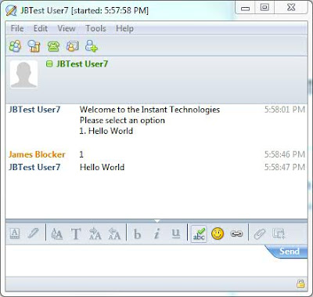Attach a file with the paperclip icon
The width and height of the screenshot is (313, 297).
click(260, 234)
